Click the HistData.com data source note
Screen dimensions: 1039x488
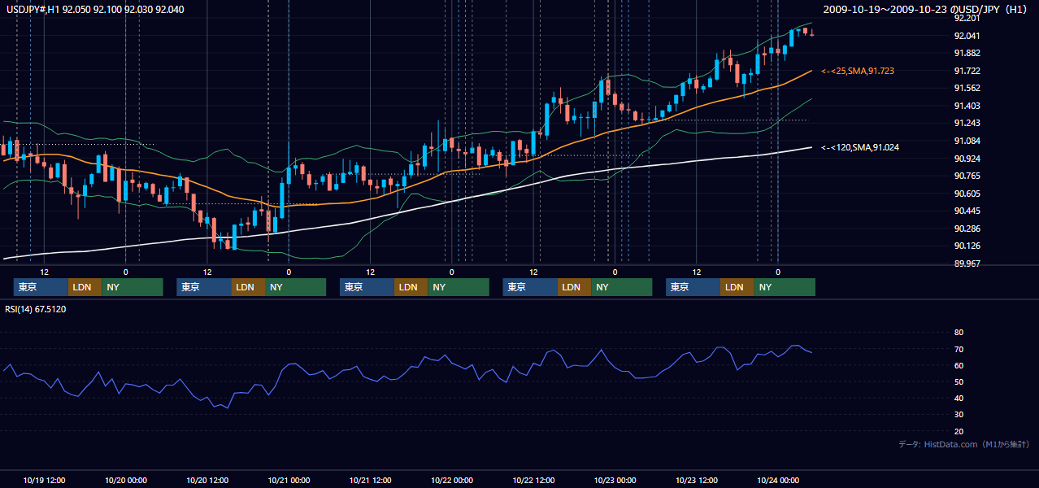(x=964, y=444)
